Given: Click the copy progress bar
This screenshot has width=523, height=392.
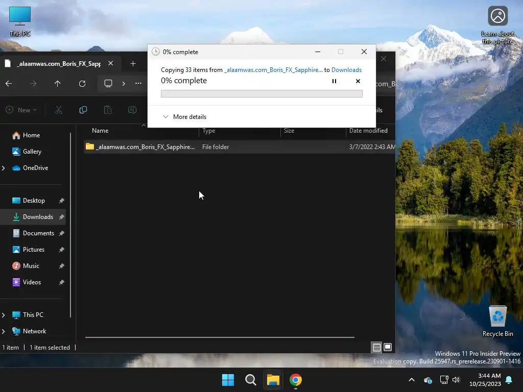Looking at the screenshot, I should click(261, 94).
